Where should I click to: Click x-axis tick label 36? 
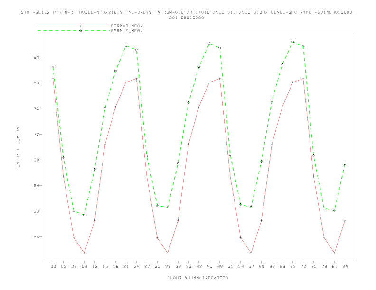tap(178, 266)
